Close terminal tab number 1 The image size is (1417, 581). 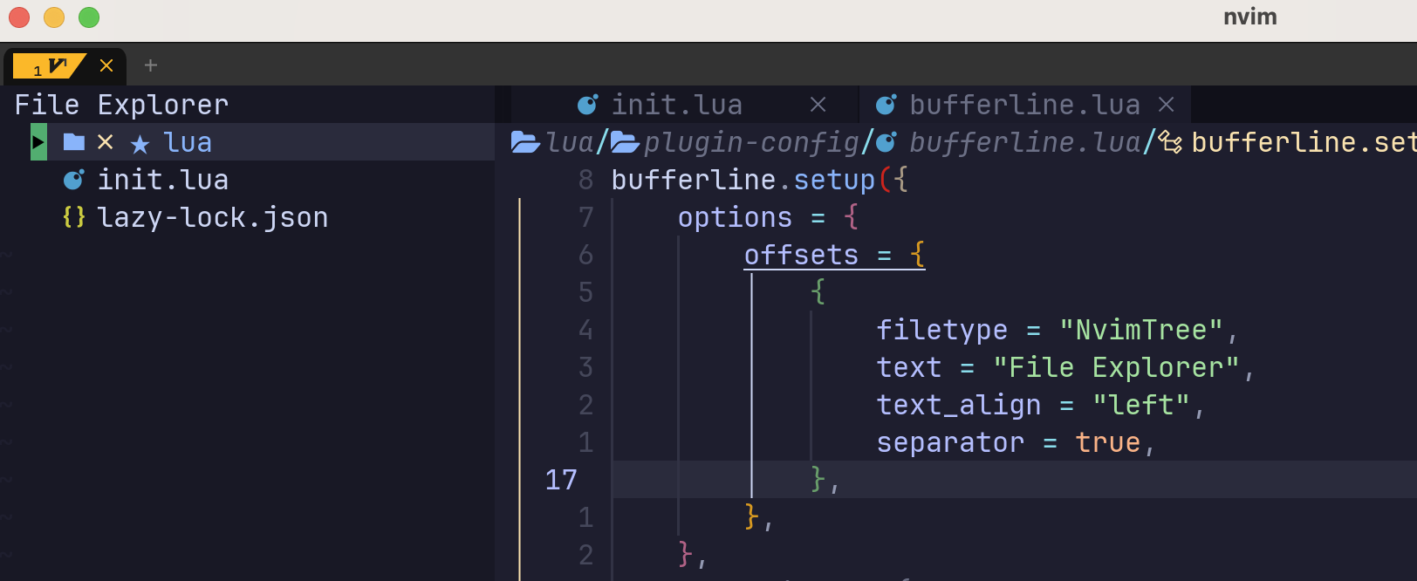[106, 65]
